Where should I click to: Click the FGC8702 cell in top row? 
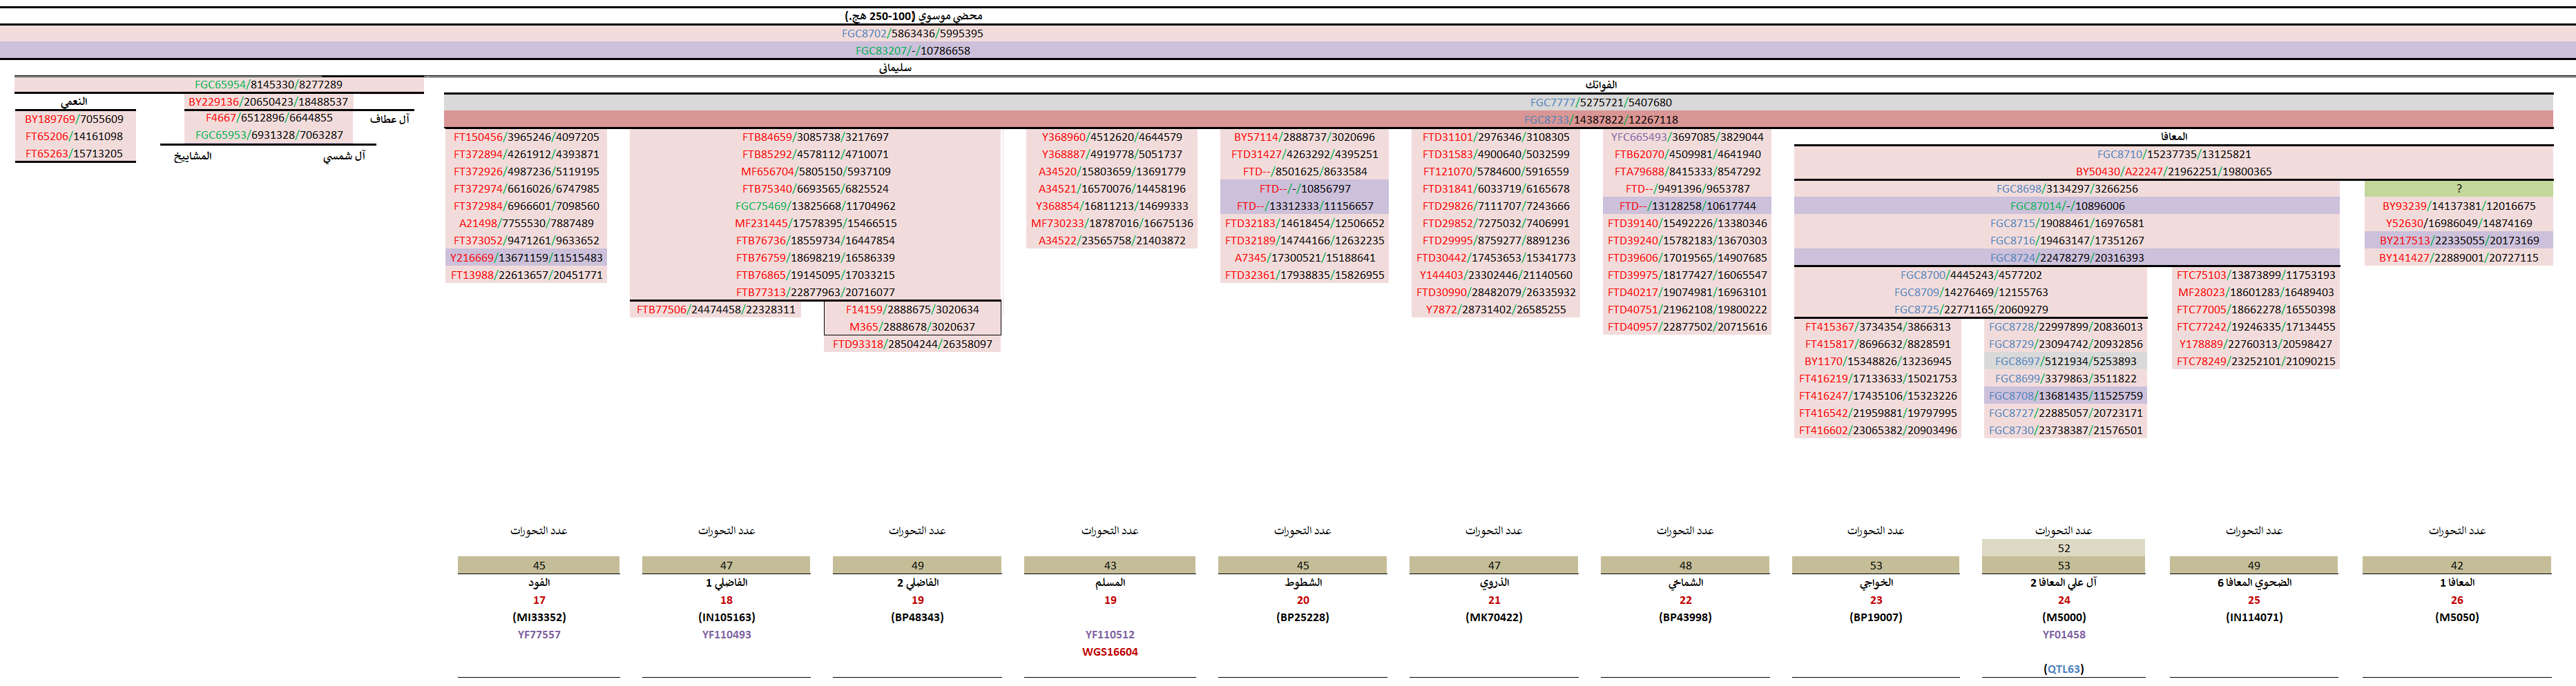click(x=911, y=33)
